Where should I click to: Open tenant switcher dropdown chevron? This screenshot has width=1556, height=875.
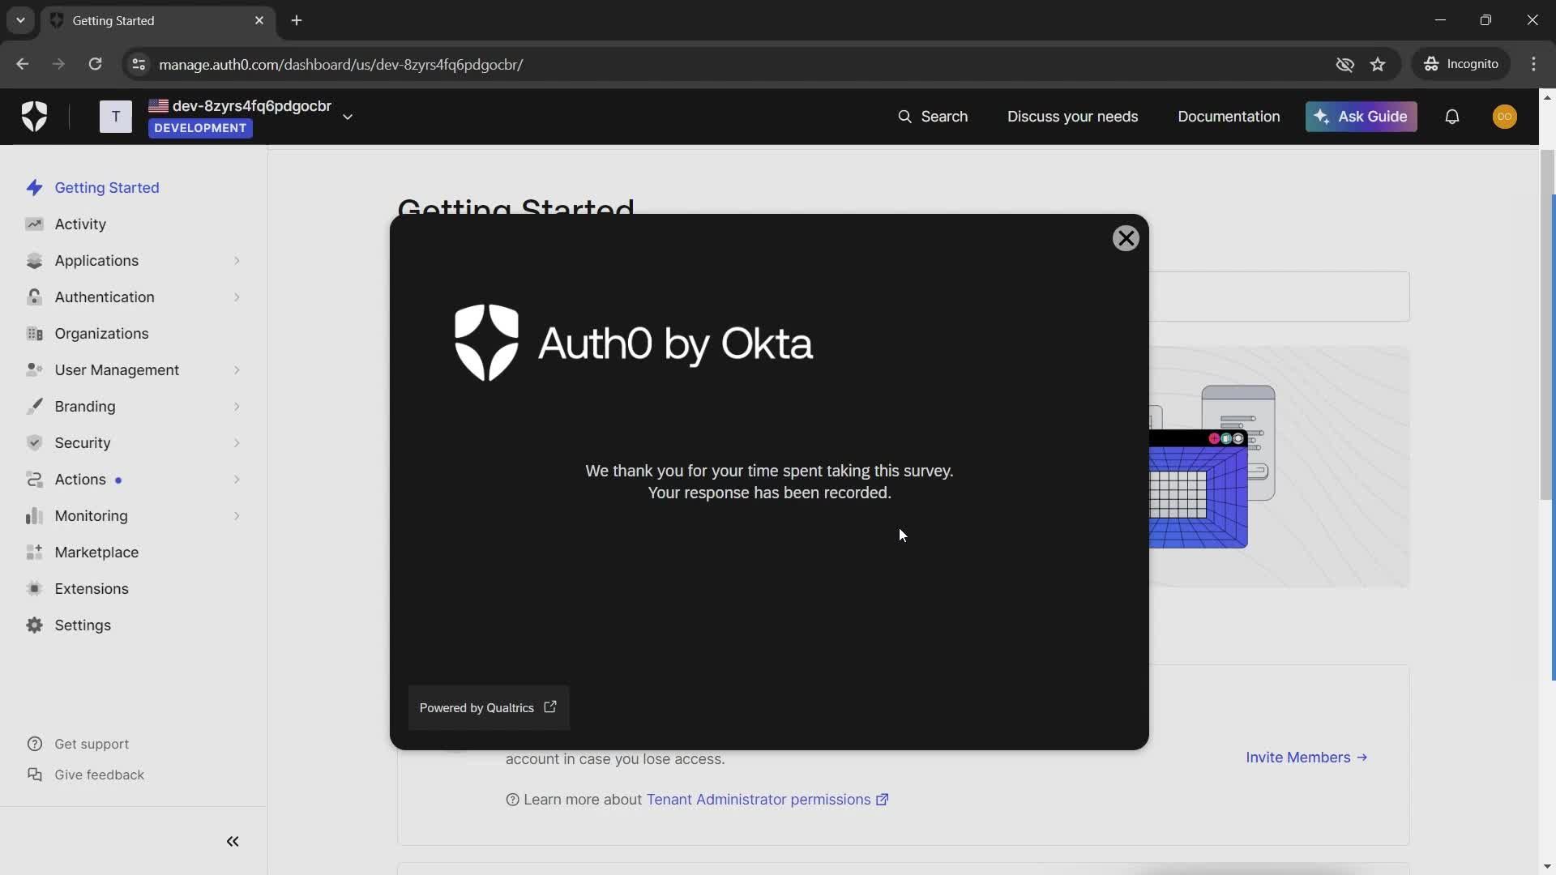(348, 117)
